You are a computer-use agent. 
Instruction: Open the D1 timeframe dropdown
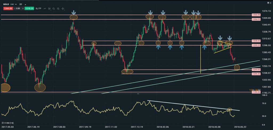point(25,5)
